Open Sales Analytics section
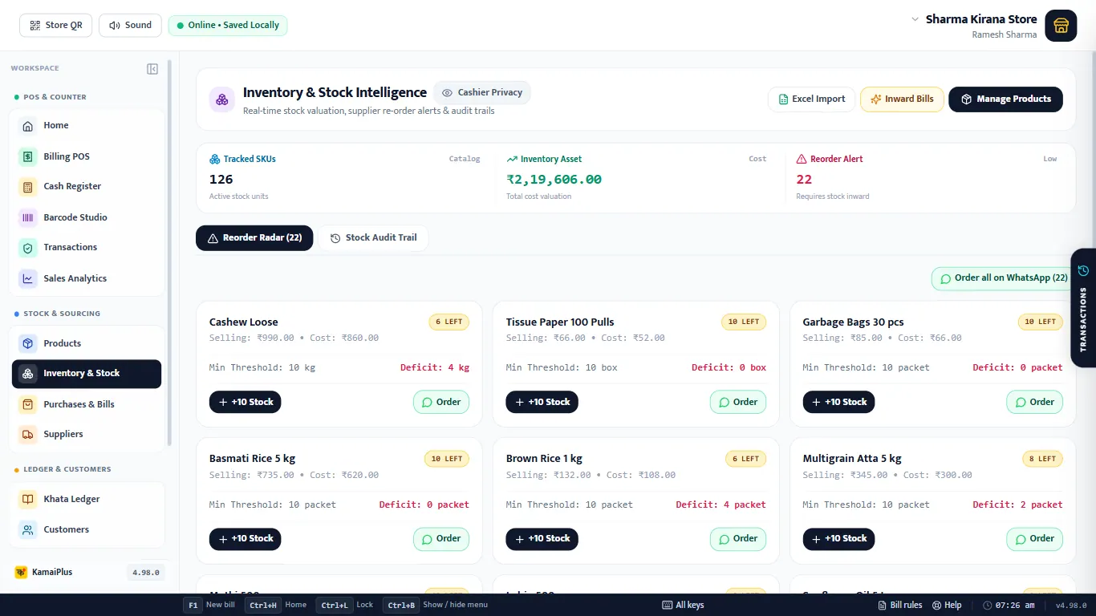 (88, 278)
